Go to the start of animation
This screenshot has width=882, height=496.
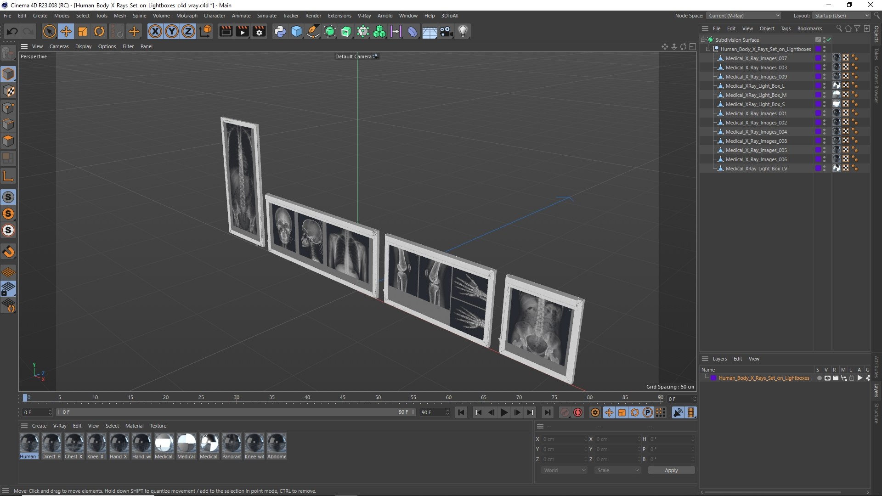pyautogui.click(x=461, y=412)
